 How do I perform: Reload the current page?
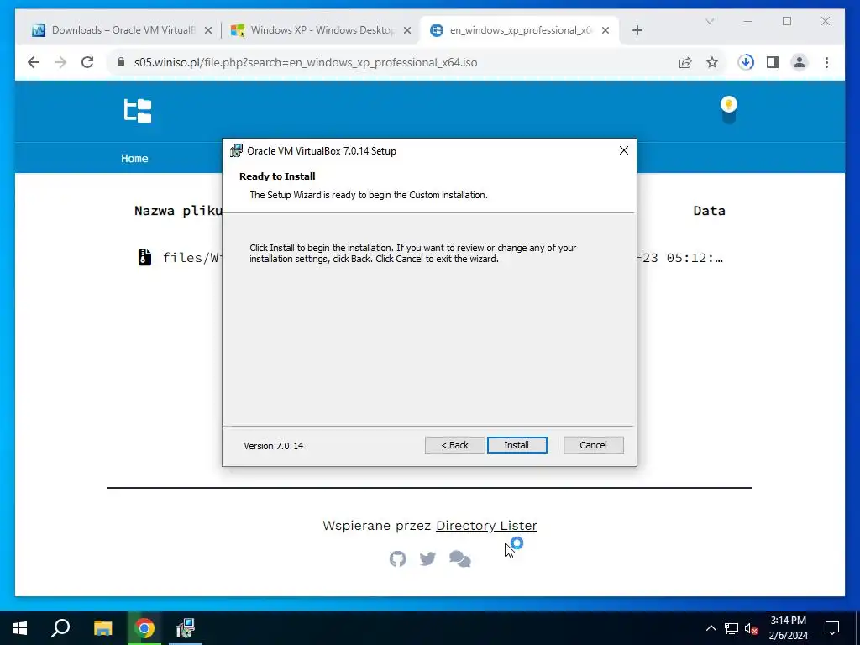point(87,62)
